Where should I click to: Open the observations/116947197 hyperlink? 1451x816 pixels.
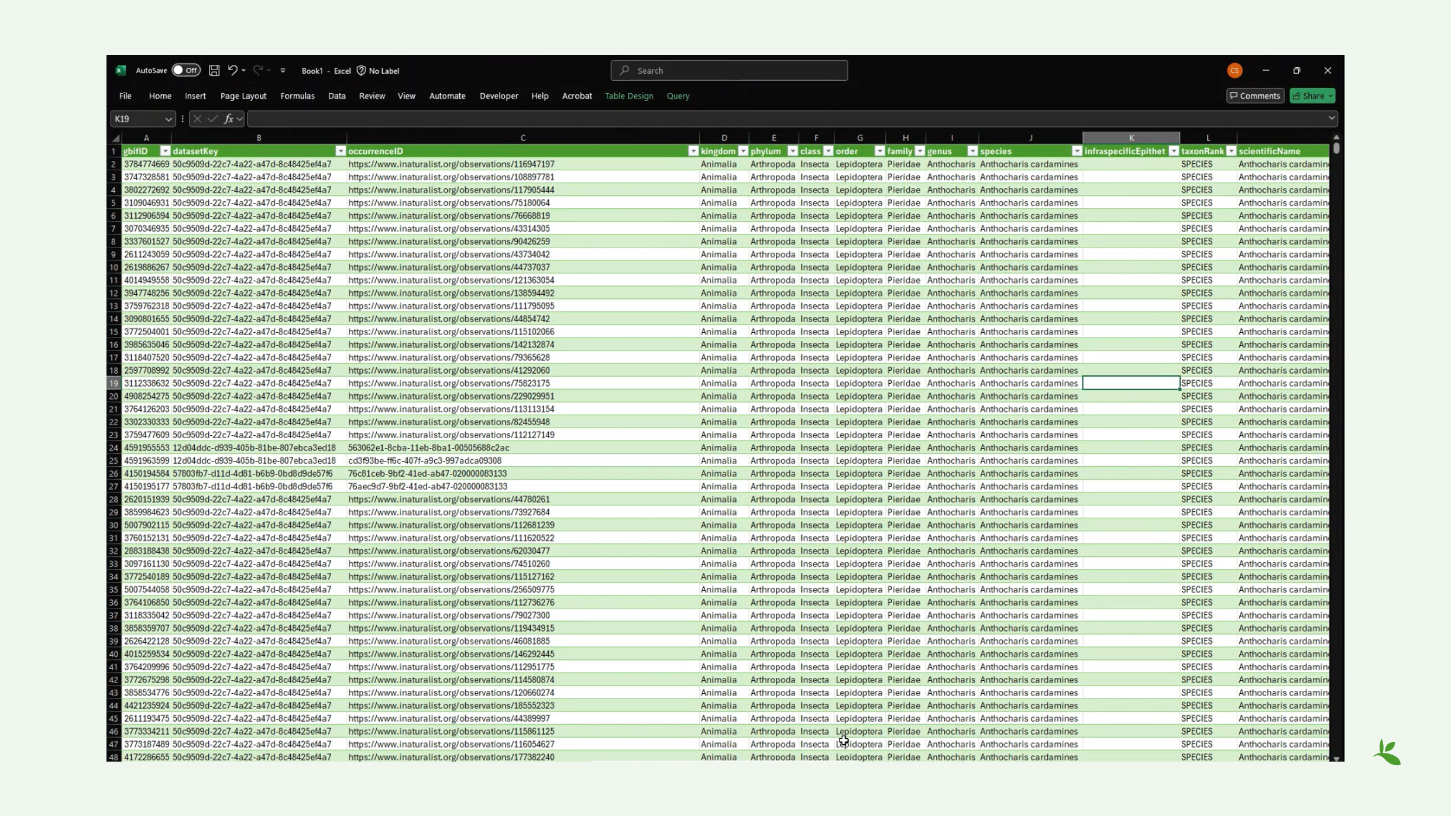449,164
